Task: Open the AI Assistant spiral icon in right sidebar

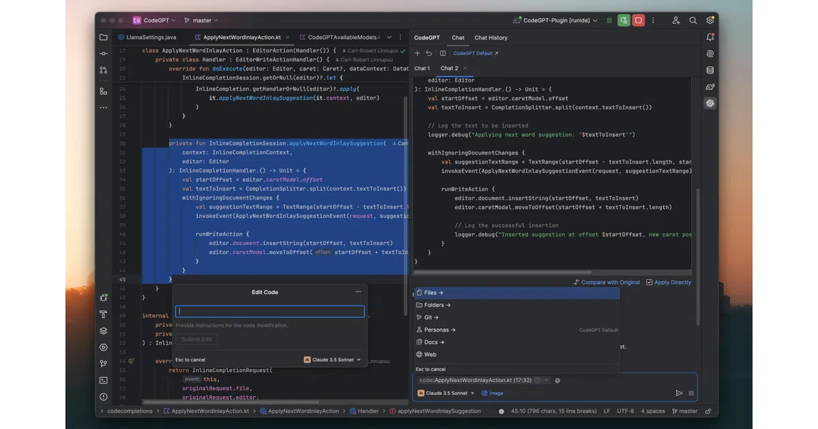Action: [710, 54]
